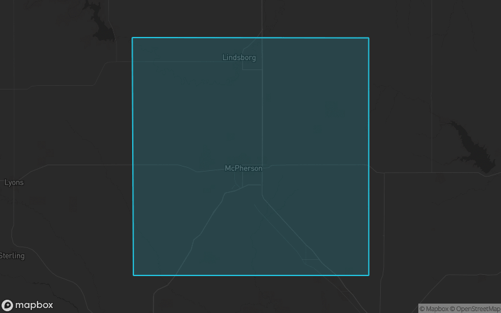The image size is (501, 313).
Task: Open the © OpenStreetMap attribution link
Action: pos(475,309)
